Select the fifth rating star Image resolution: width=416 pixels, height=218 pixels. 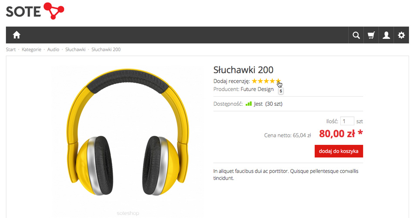pos(278,81)
